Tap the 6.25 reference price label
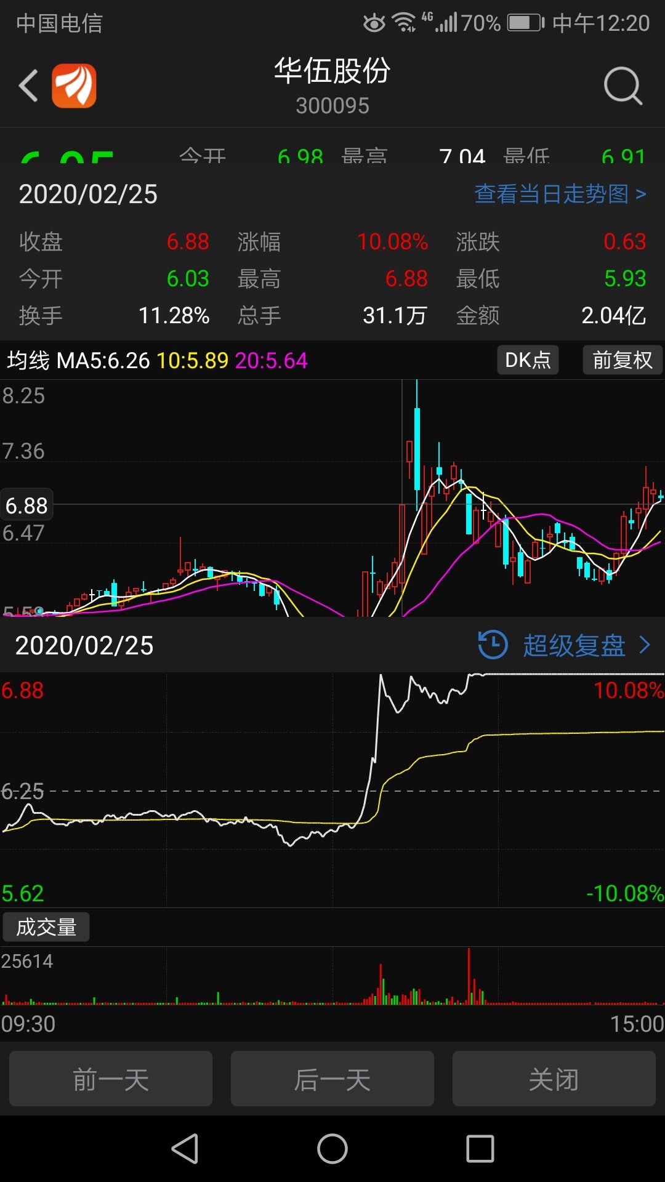The height and width of the screenshot is (1182, 665). (x=23, y=792)
